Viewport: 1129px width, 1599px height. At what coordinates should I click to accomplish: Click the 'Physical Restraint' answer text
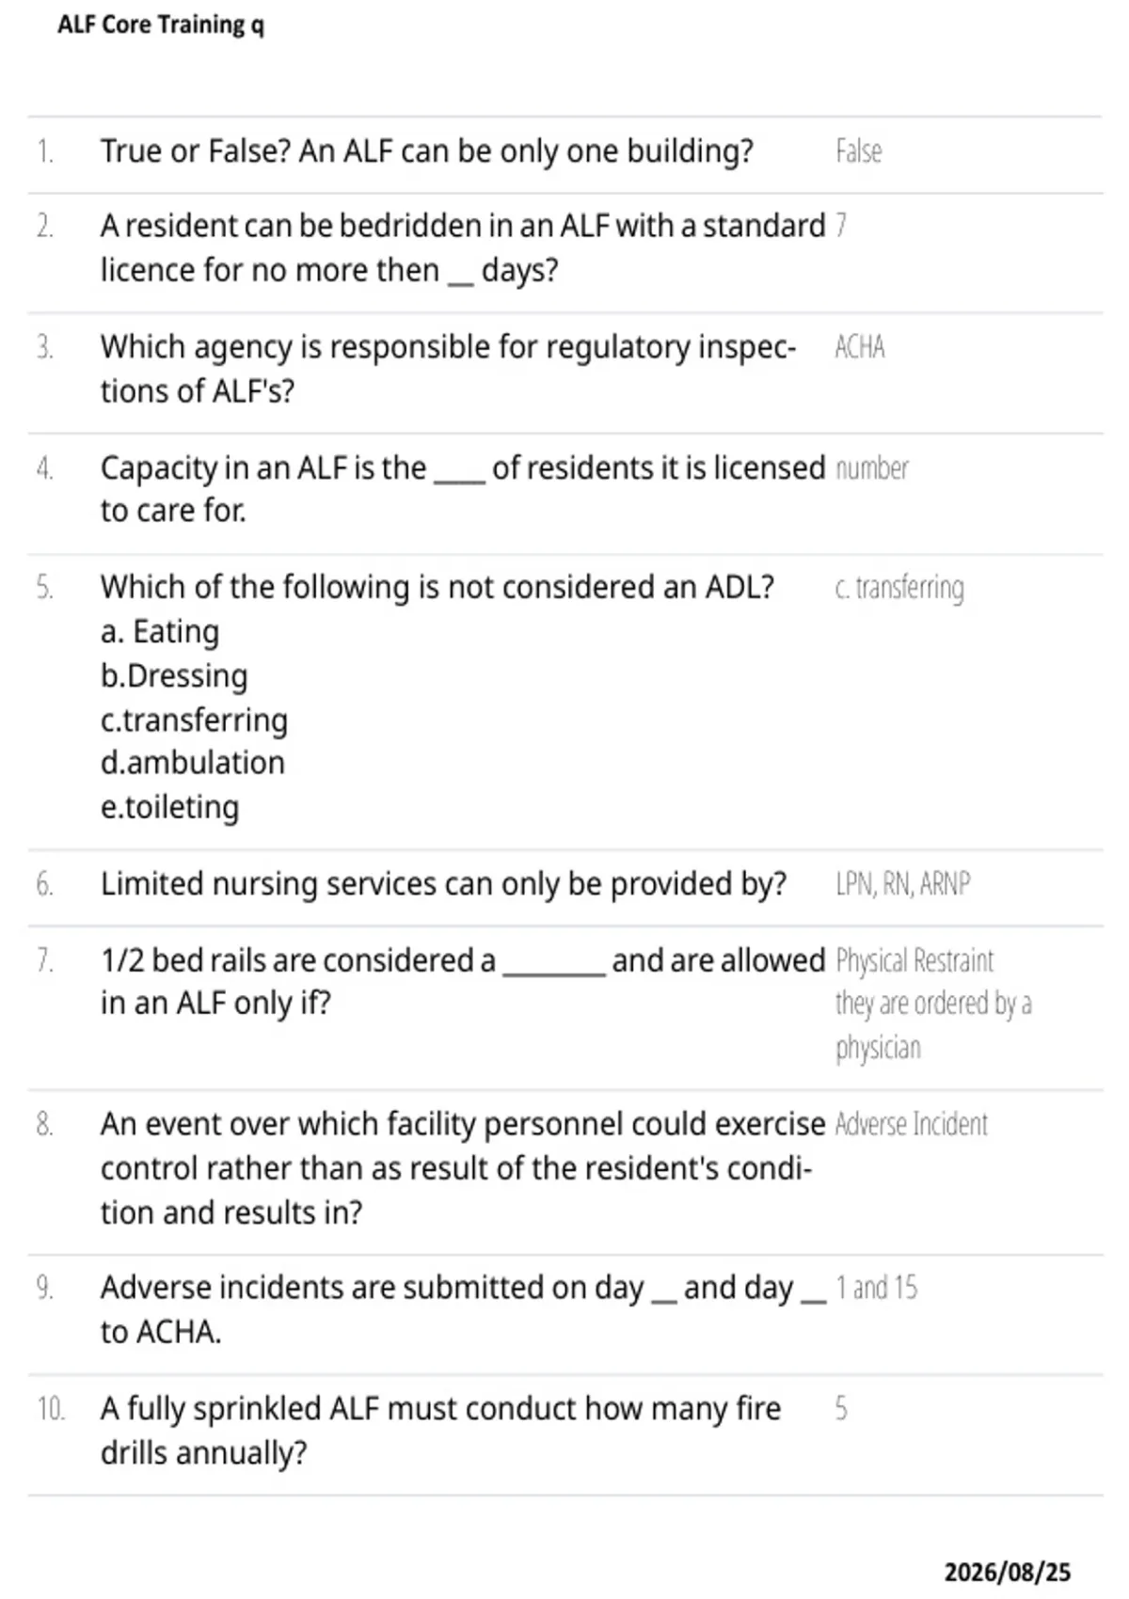(914, 960)
